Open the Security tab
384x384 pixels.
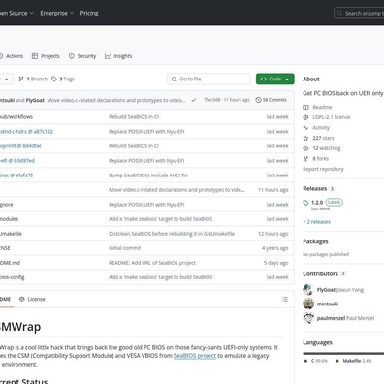pos(82,56)
